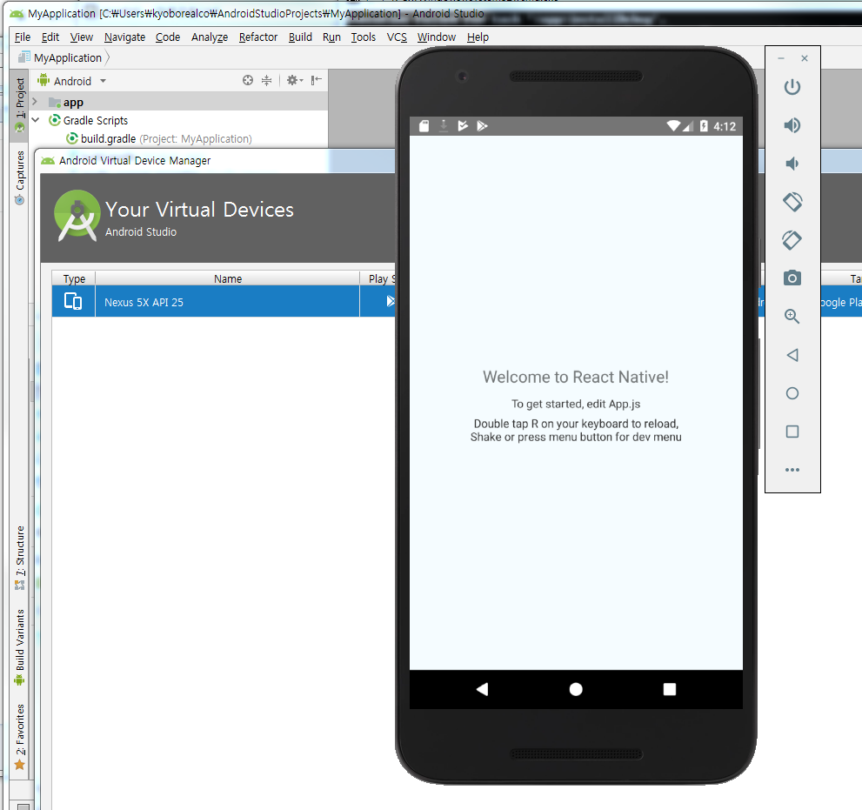Open the Build menu
This screenshot has height=810, width=862.
(300, 37)
